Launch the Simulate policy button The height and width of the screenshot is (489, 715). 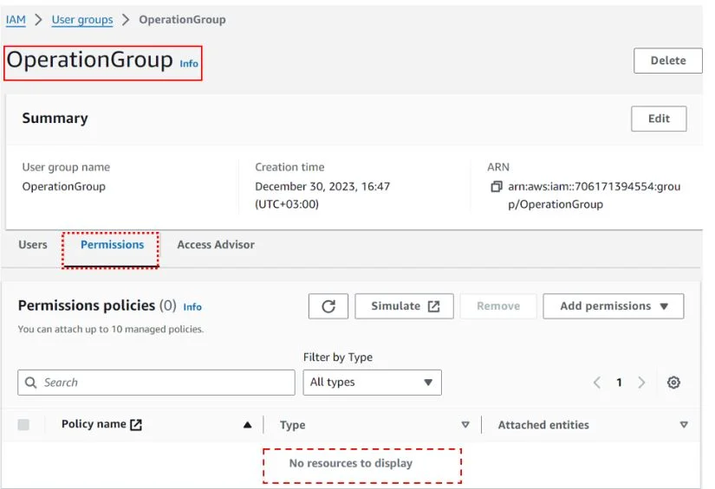[x=405, y=306]
